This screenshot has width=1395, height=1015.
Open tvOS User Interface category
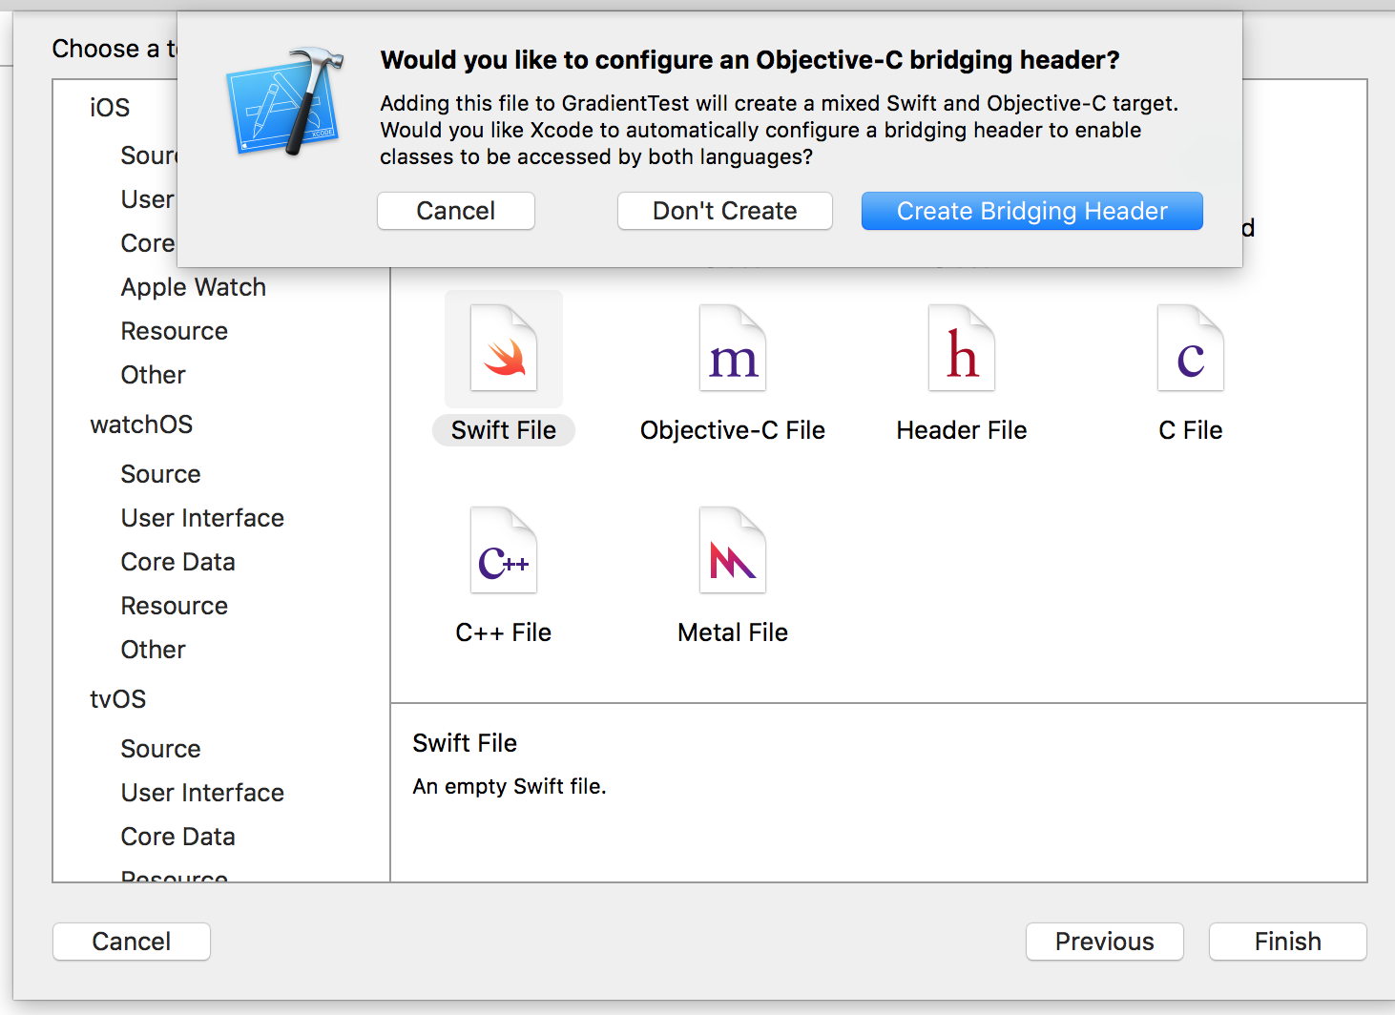coord(202,793)
